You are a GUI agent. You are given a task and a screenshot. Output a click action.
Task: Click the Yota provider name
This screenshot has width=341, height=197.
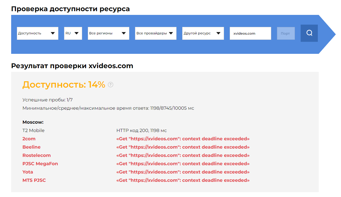(x=28, y=172)
